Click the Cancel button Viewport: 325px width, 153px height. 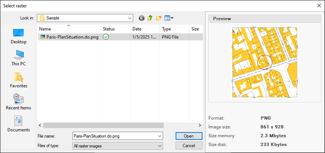click(x=189, y=146)
